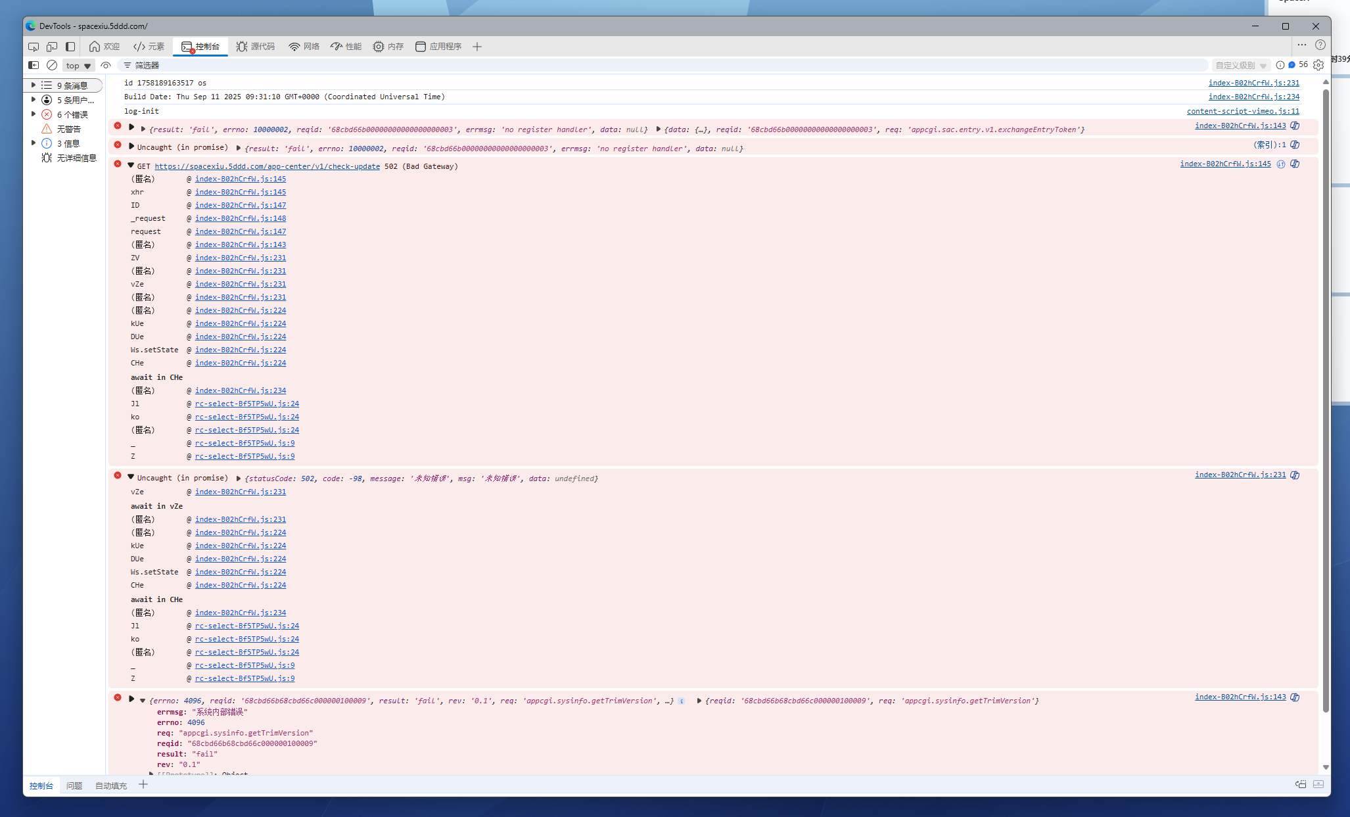Open the top context dropdown
This screenshot has width=1350, height=817.
click(78, 65)
